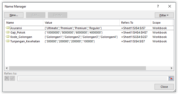
Task: Click the cancel X icon beside Refers to
Action: tap(7, 78)
